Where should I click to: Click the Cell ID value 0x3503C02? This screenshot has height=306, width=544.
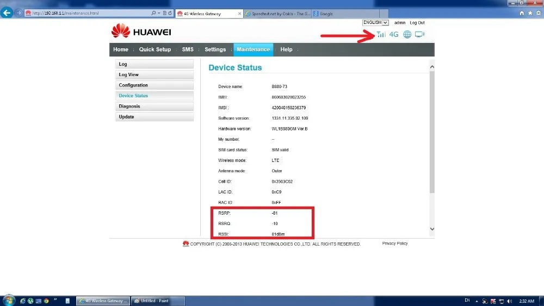(282, 182)
